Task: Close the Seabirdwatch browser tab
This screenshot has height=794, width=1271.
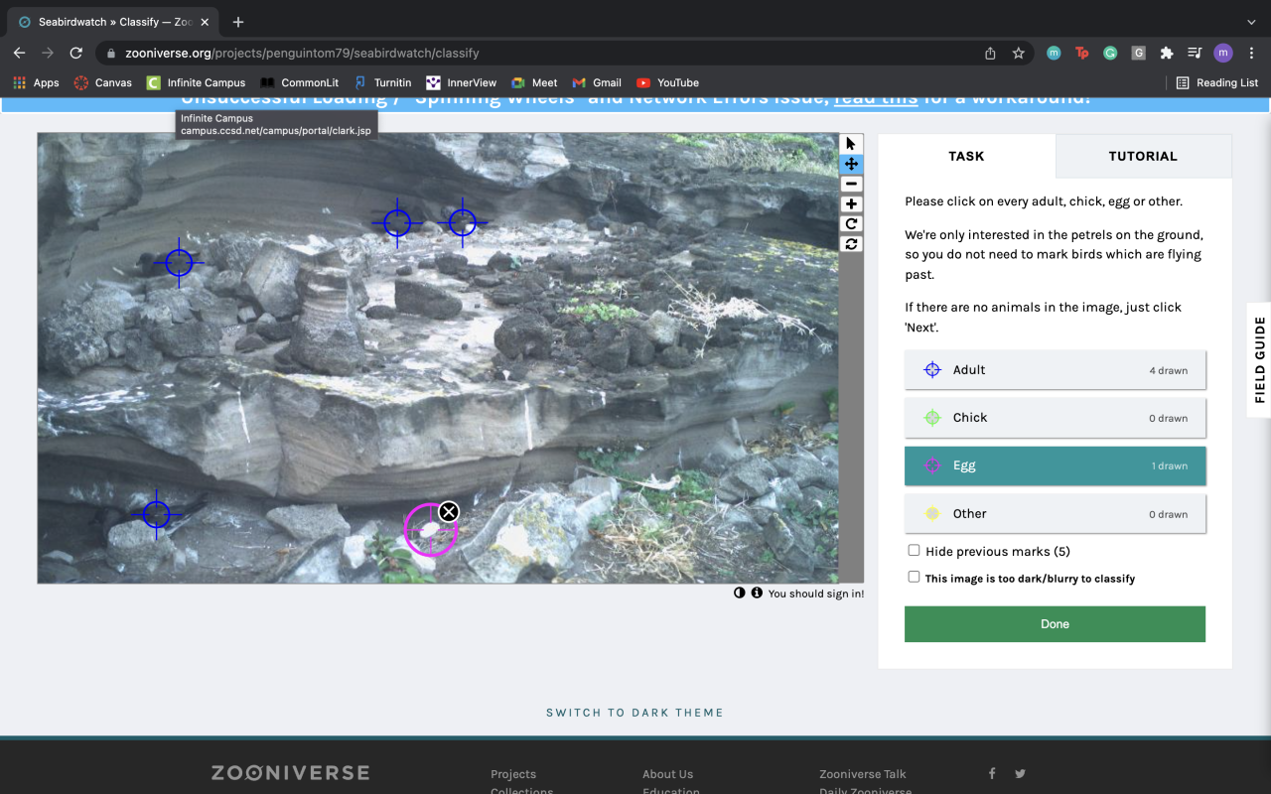Action: coord(205,22)
